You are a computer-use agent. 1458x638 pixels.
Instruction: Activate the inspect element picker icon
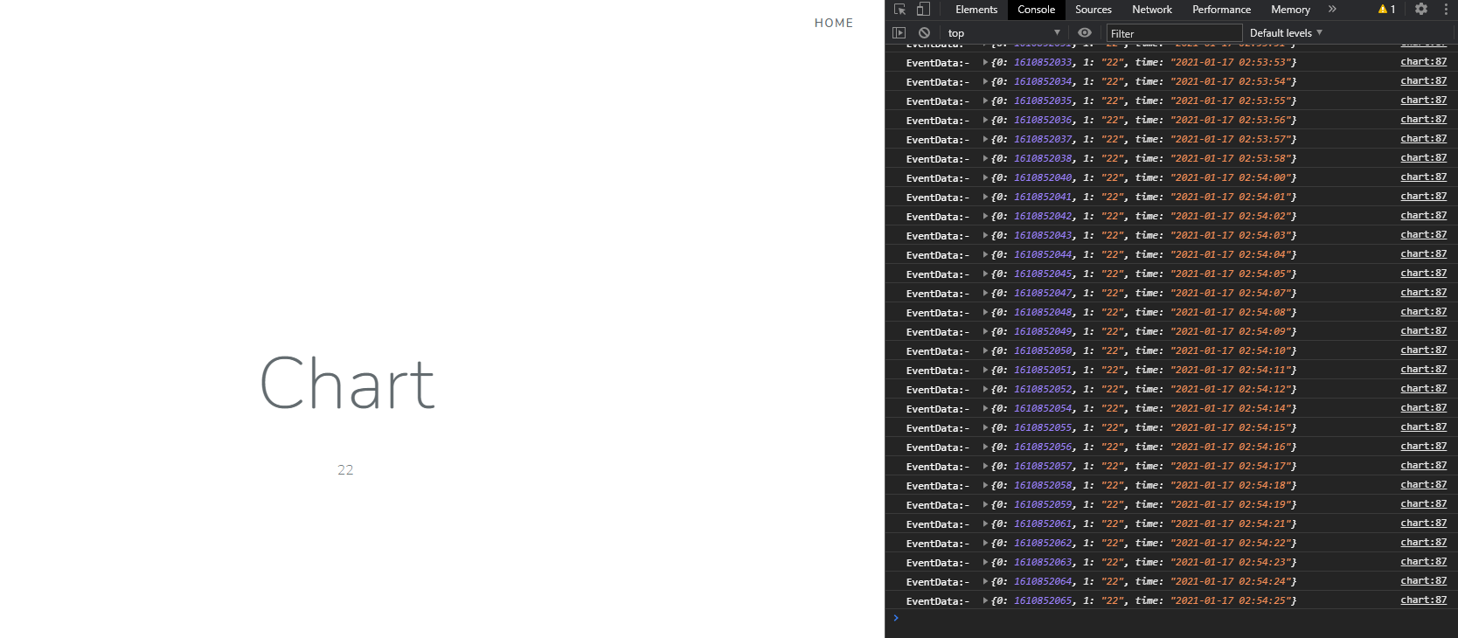899,10
